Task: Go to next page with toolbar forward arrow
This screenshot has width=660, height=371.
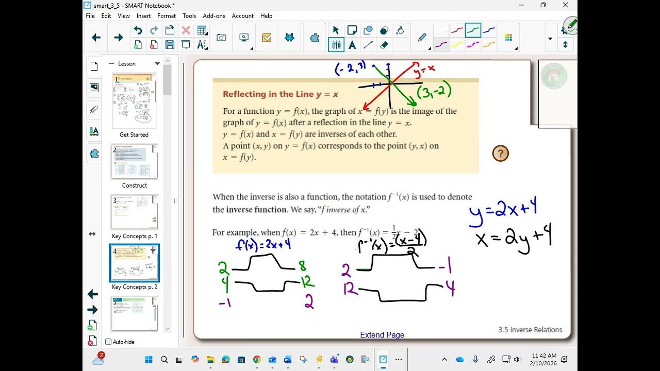Action: [118, 38]
